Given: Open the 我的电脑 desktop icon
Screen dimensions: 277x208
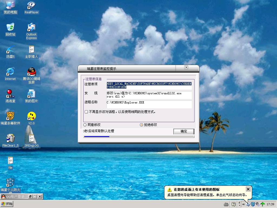Looking at the screenshot, I should tap(11, 7).
